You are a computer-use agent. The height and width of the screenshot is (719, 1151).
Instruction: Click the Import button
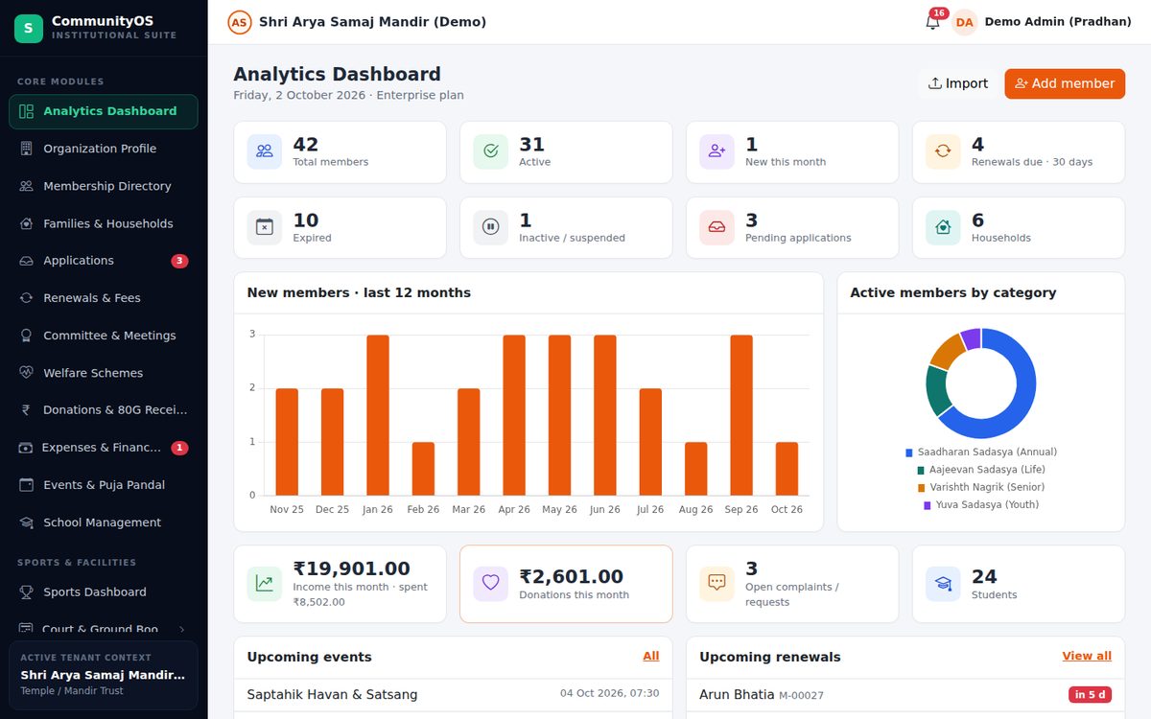tap(957, 83)
